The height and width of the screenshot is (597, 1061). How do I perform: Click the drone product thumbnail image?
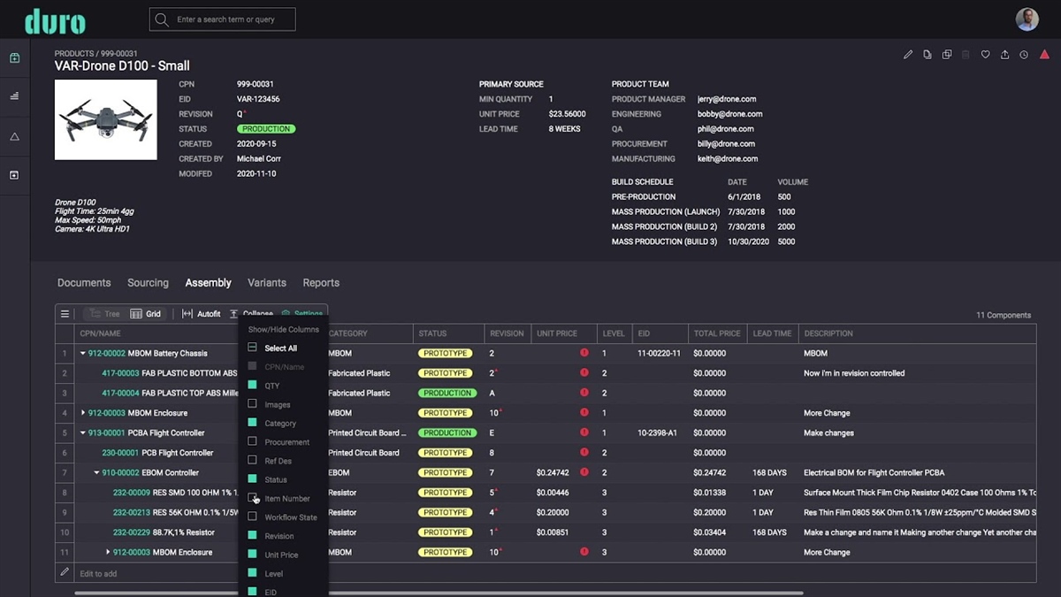106,119
